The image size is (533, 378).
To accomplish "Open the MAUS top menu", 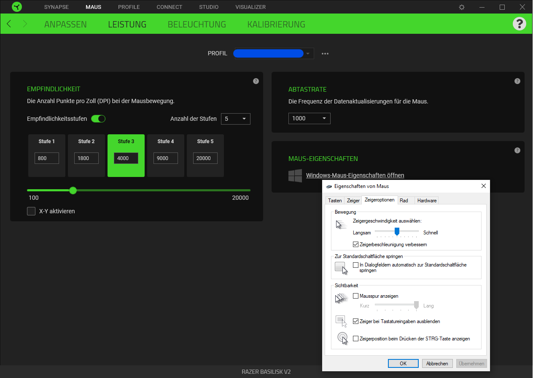I will pos(93,7).
